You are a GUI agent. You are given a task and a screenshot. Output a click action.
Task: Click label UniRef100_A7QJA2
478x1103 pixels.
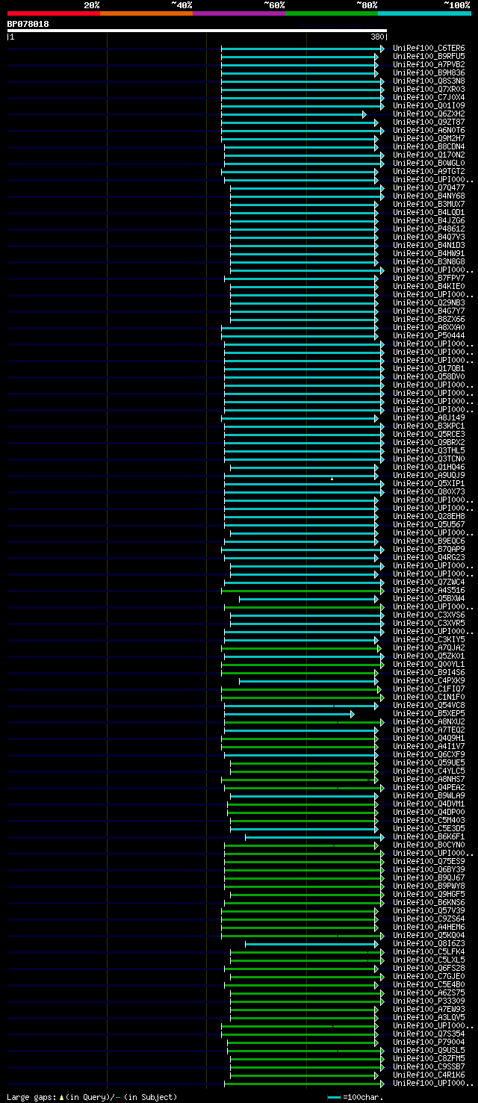click(x=429, y=648)
